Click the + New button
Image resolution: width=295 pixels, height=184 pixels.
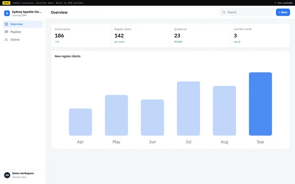283,12
